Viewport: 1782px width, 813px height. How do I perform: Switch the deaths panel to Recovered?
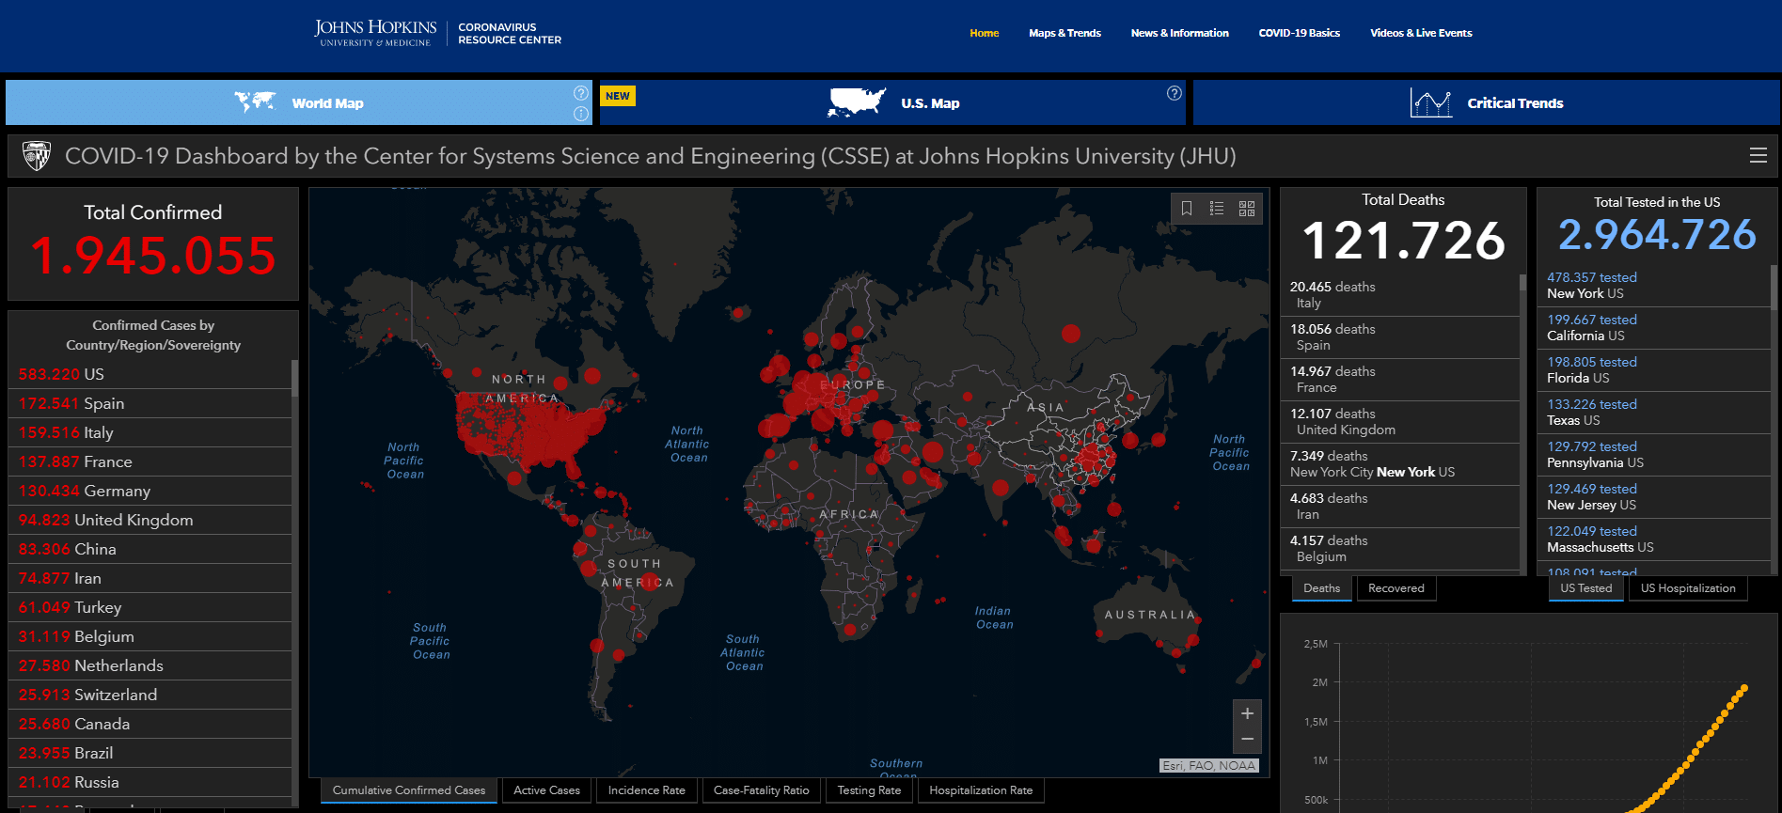pyautogui.click(x=1396, y=588)
